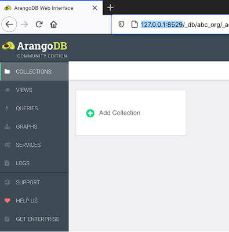
Task: Click the Services gears icon
Action: (x=8, y=145)
